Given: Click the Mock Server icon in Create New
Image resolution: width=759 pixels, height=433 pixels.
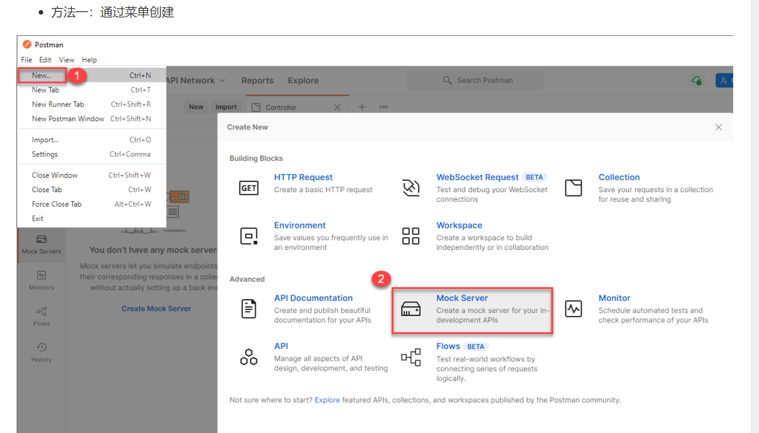Looking at the screenshot, I should coord(411,309).
